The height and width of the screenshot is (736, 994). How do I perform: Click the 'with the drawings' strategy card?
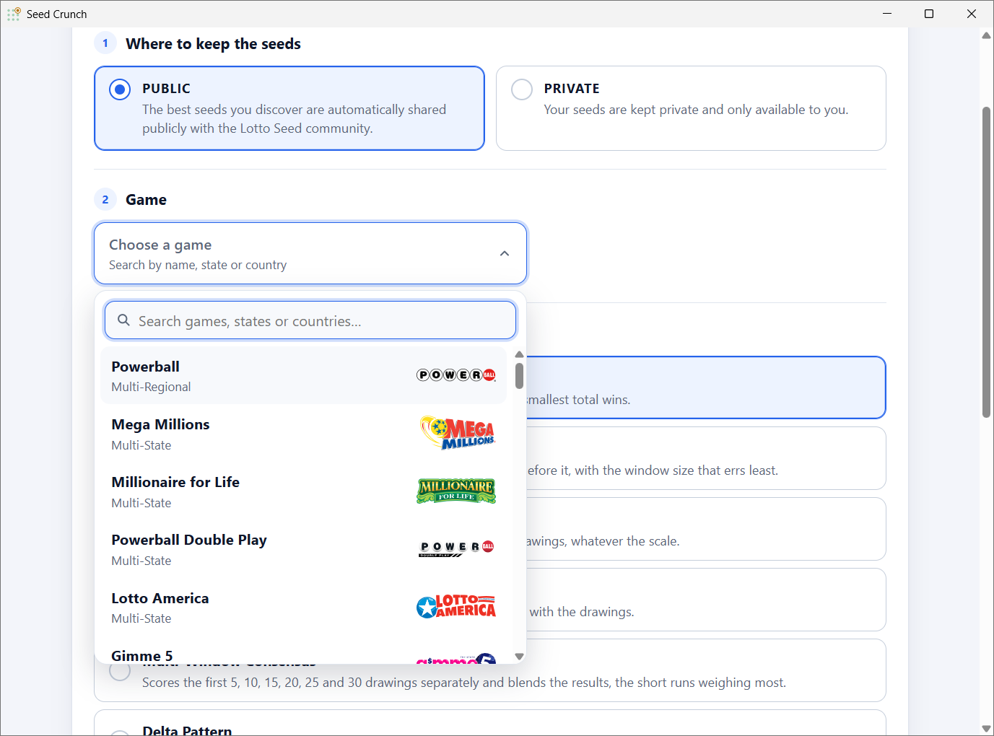pyautogui.click(x=706, y=600)
